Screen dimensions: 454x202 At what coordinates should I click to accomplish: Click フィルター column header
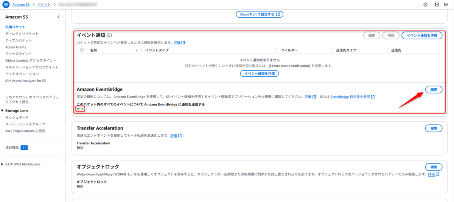tap(289, 50)
